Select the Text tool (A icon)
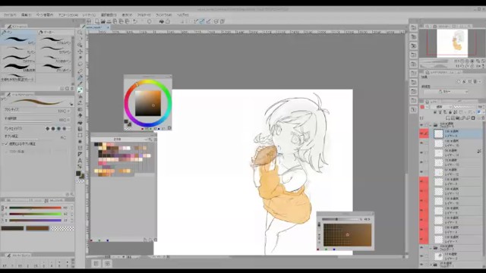Screen dimensions: 486x273 80,161
